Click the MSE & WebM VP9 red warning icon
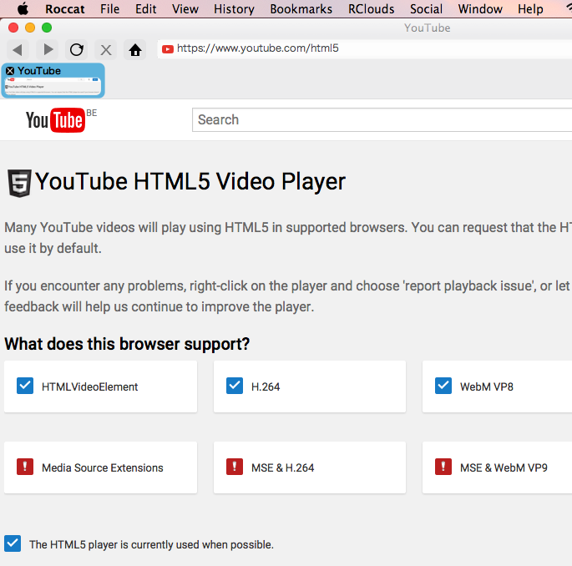This screenshot has height=566, width=572. click(443, 467)
